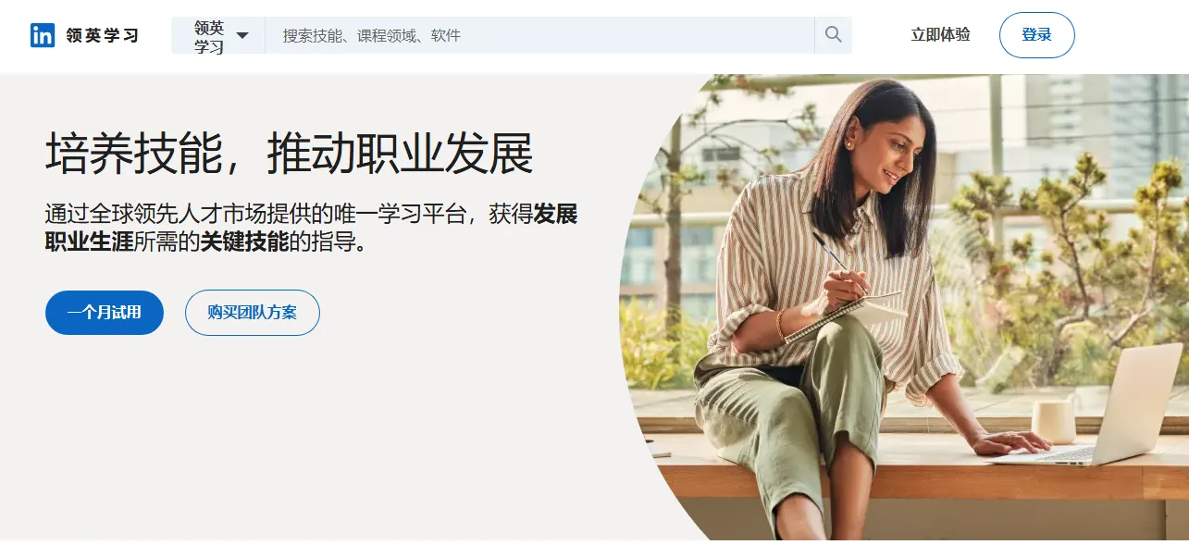Click the LinkedIn "in" logo icon
The height and width of the screenshot is (557, 1189).
[x=43, y=35]
